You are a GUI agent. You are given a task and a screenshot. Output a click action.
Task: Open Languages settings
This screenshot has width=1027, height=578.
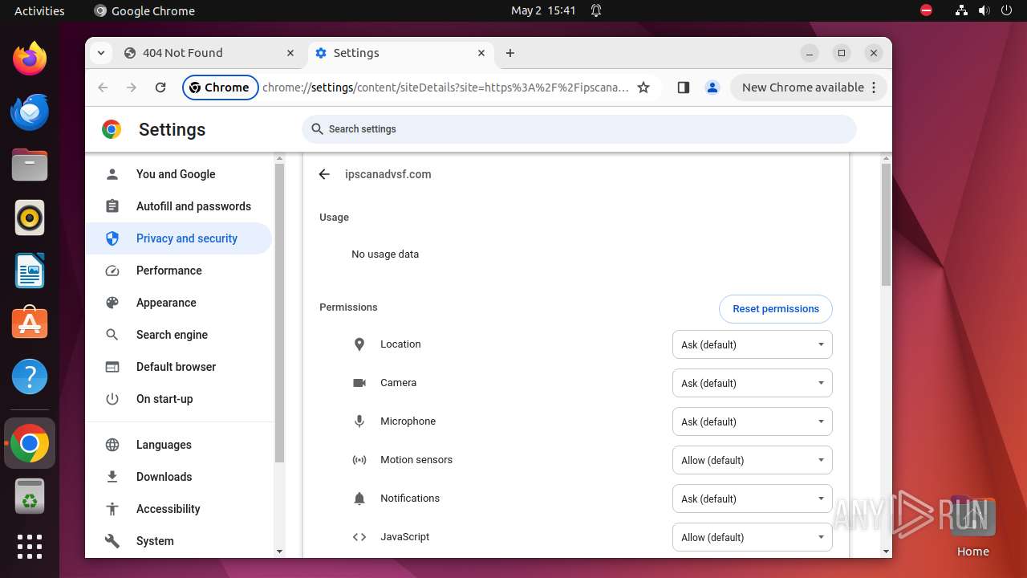pyautogui.click(x=179, y=445)
